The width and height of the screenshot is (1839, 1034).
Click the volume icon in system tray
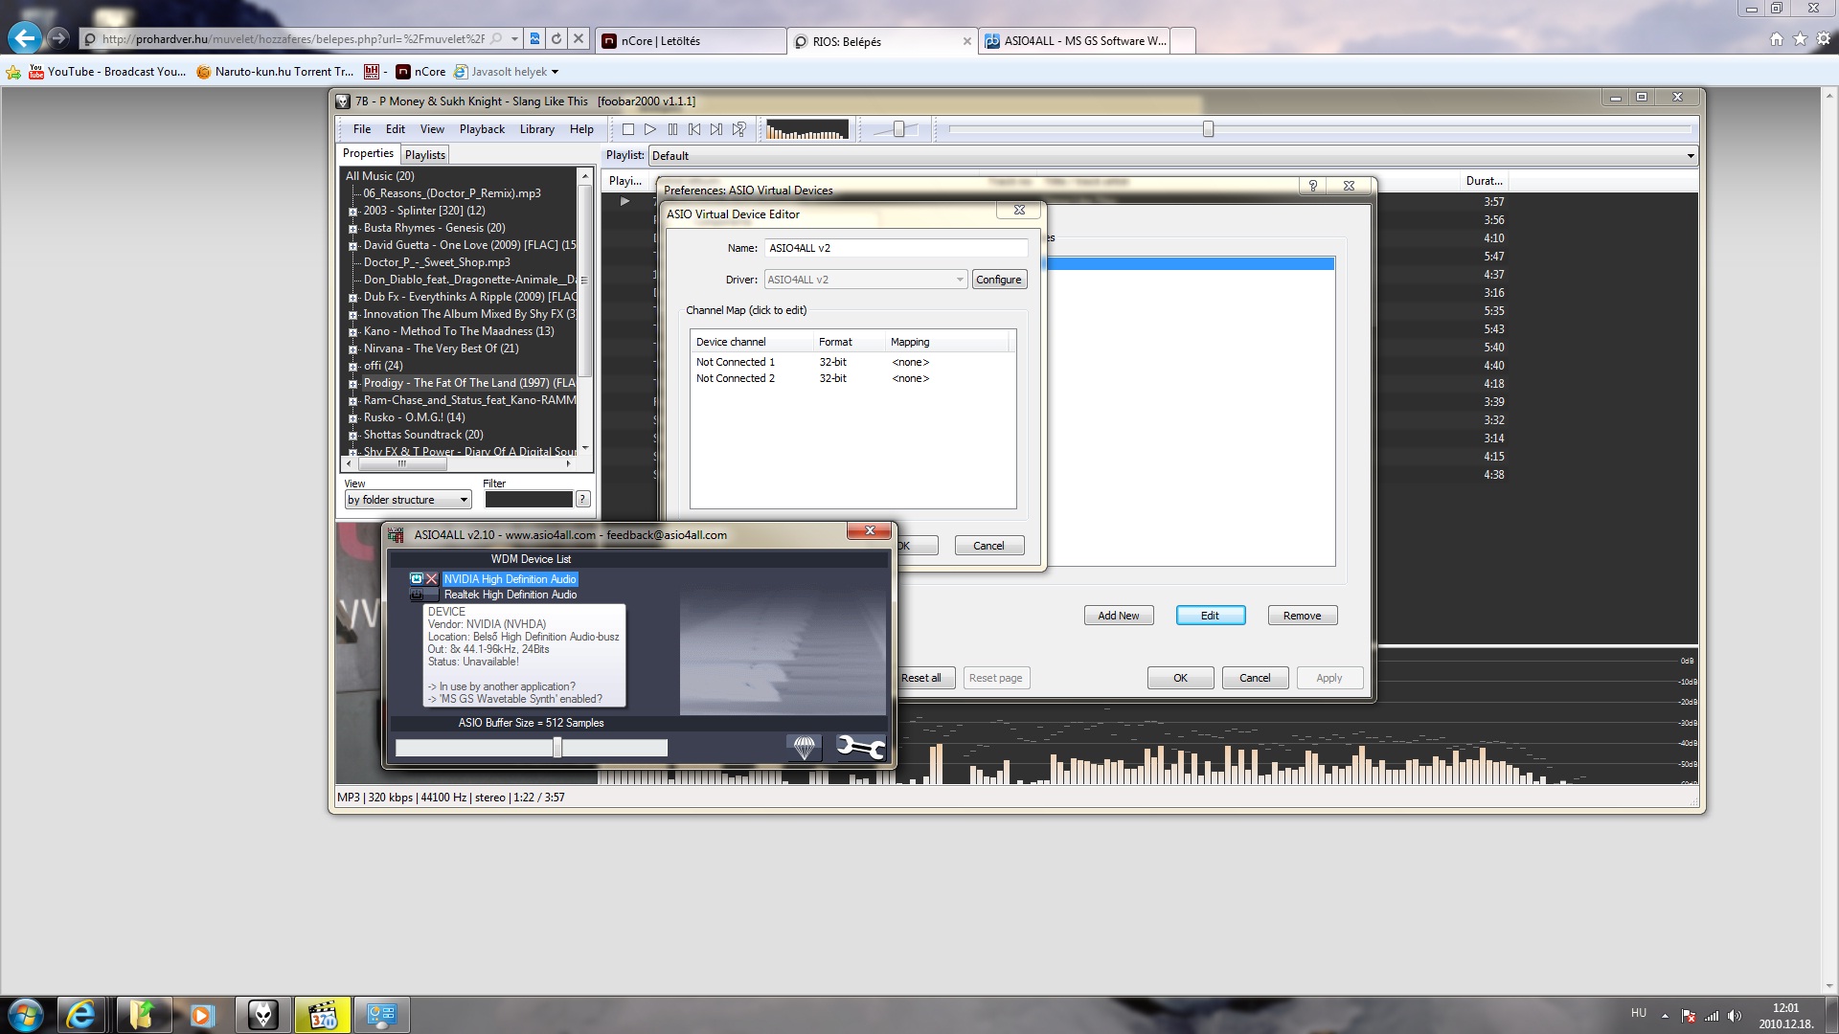1735,1016
